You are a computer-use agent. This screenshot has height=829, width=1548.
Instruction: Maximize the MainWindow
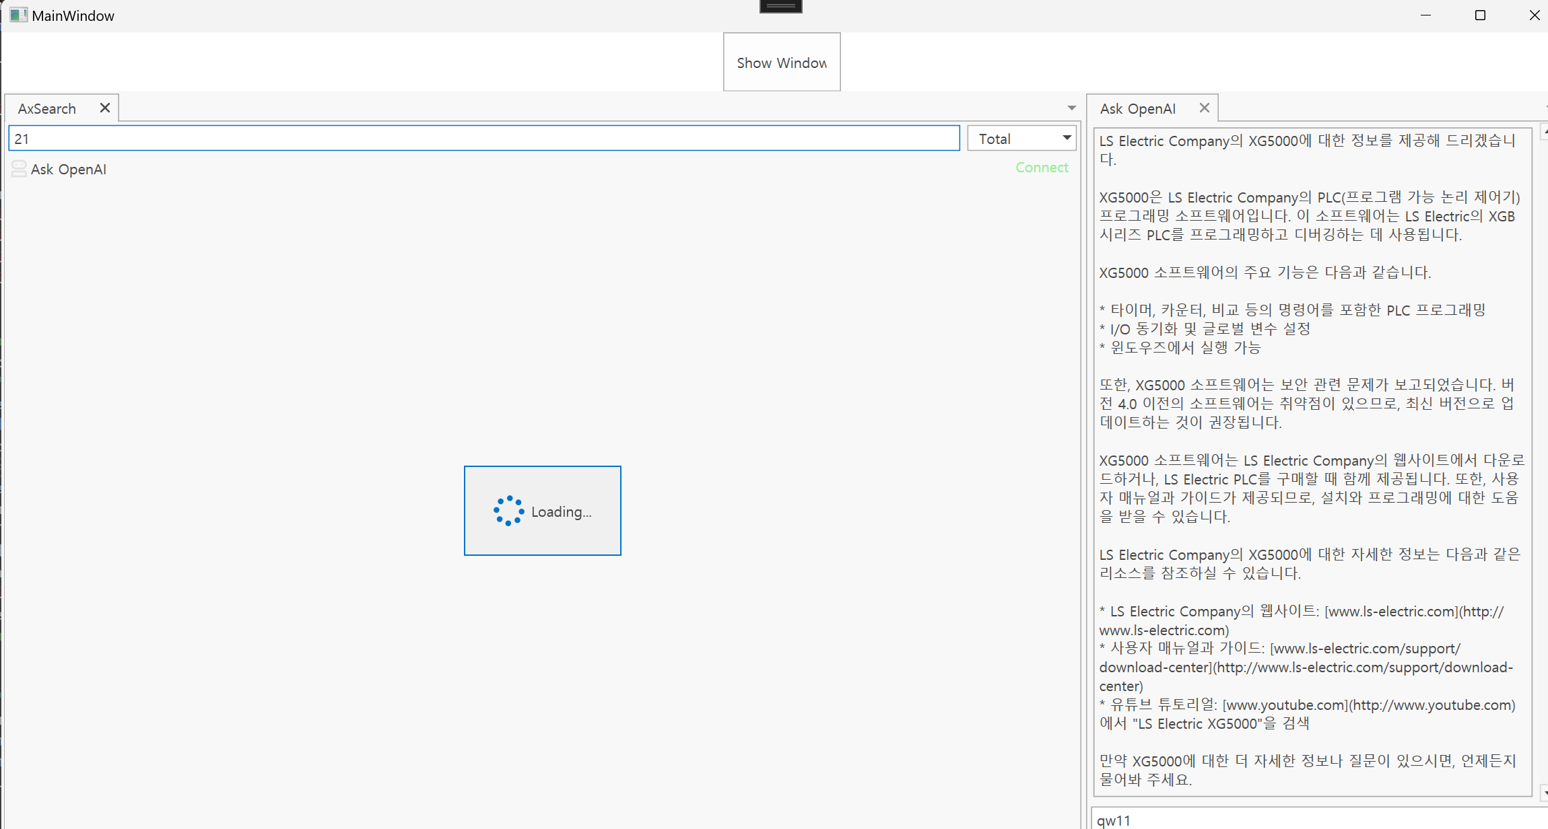(x=1480, y=15)
